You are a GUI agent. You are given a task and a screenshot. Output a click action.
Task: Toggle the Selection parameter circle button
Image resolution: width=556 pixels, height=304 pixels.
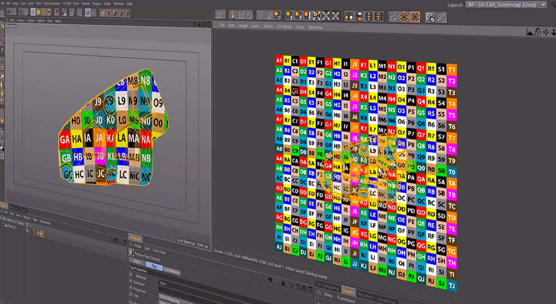pos(131,281)
